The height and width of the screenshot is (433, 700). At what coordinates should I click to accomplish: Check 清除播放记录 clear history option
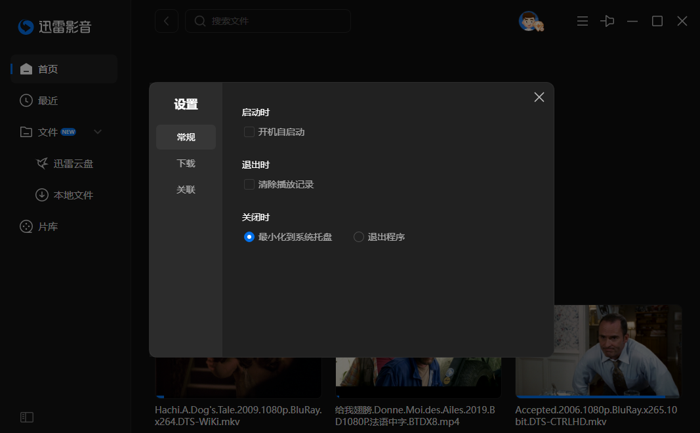249,184
